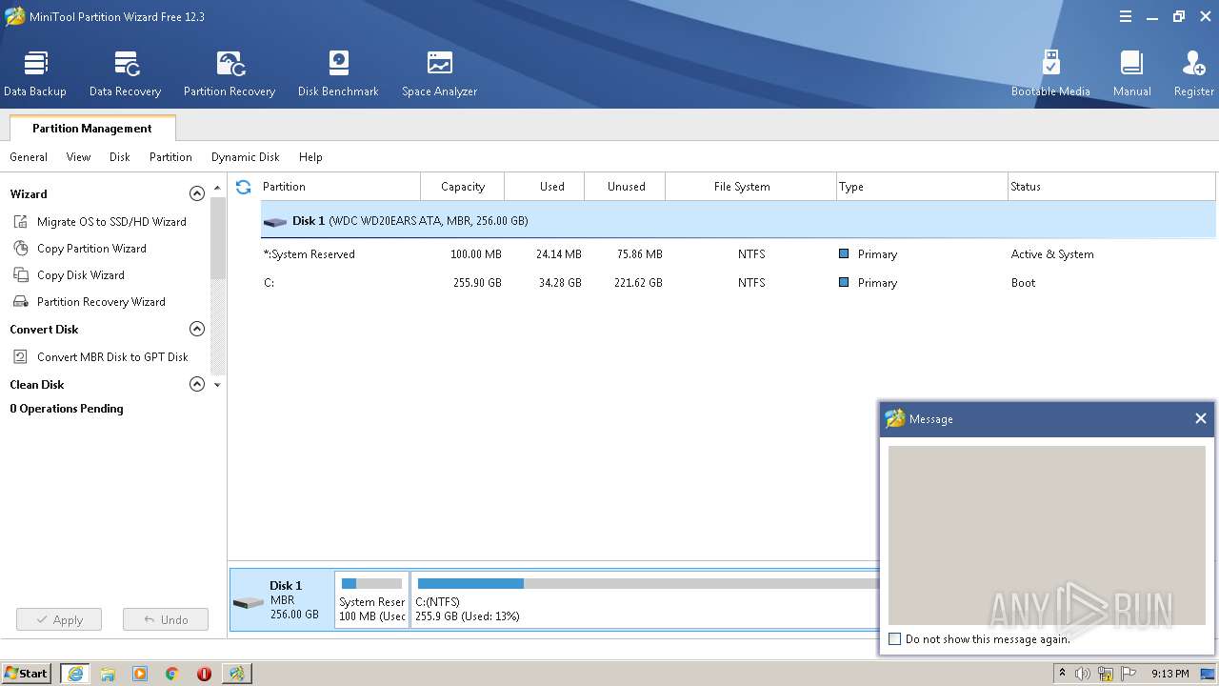Open Opera from taskbar

(x=204, y=674)
